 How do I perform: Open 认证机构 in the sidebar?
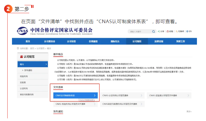click(33, 89)
